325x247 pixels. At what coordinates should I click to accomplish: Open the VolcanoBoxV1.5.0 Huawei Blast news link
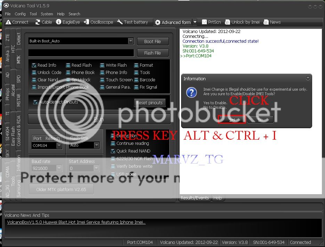pos(76,222)
